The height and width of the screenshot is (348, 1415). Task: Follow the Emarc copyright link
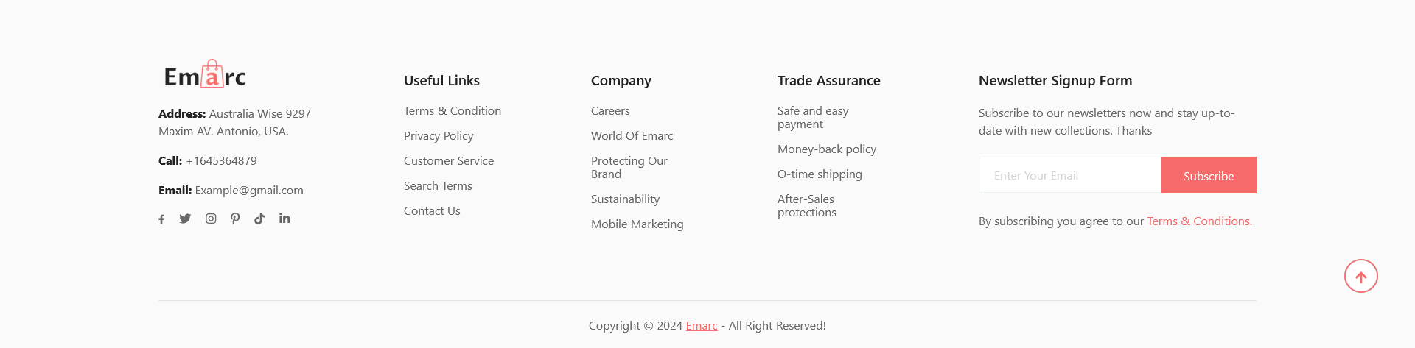[x=702, y=325]
